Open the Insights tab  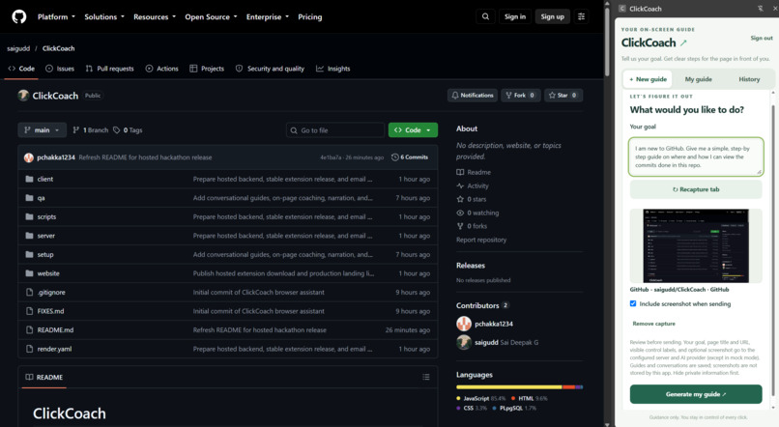332,69
